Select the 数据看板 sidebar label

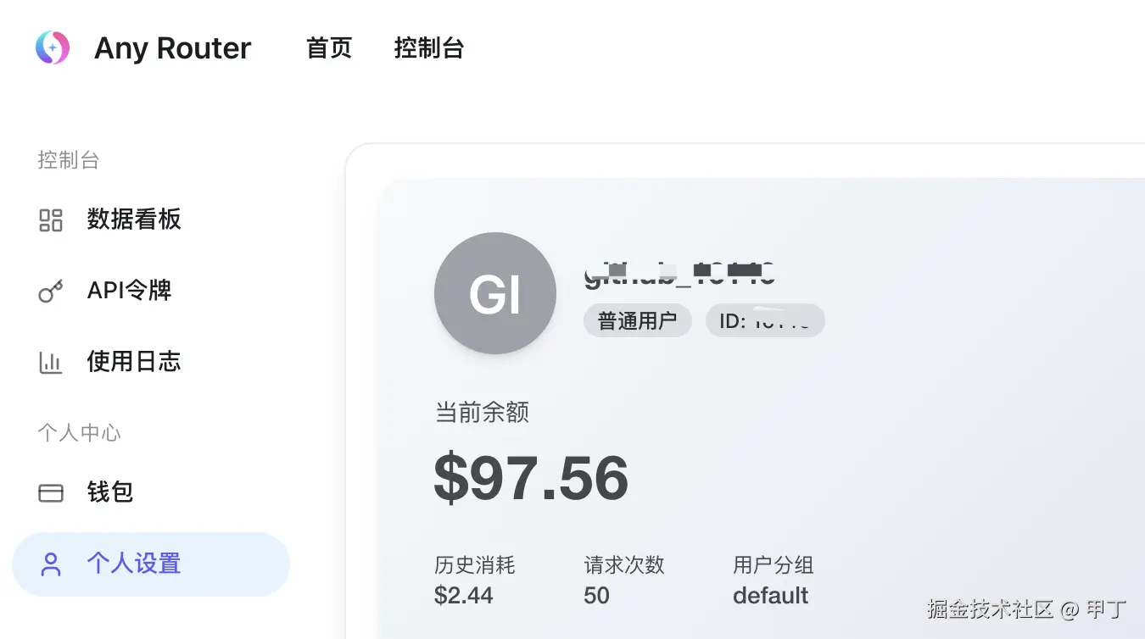click(134, 219)
